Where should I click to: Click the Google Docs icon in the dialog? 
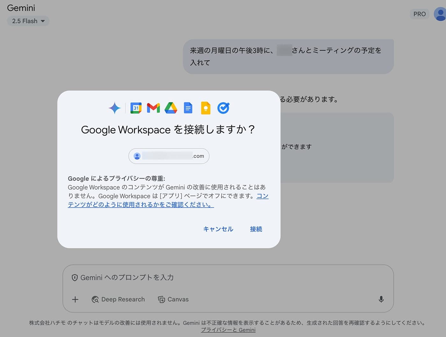click(x=188, y=108)
